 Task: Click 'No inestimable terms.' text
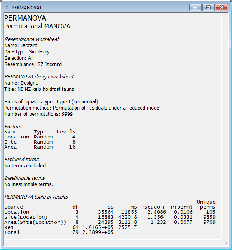28,184
